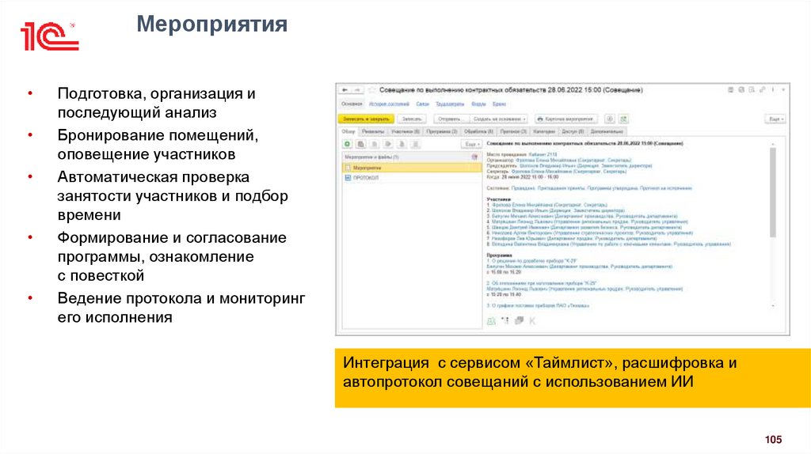Mark the meeting as favorite with the star
The image size is (811, 454).
(x=371, y=90)
